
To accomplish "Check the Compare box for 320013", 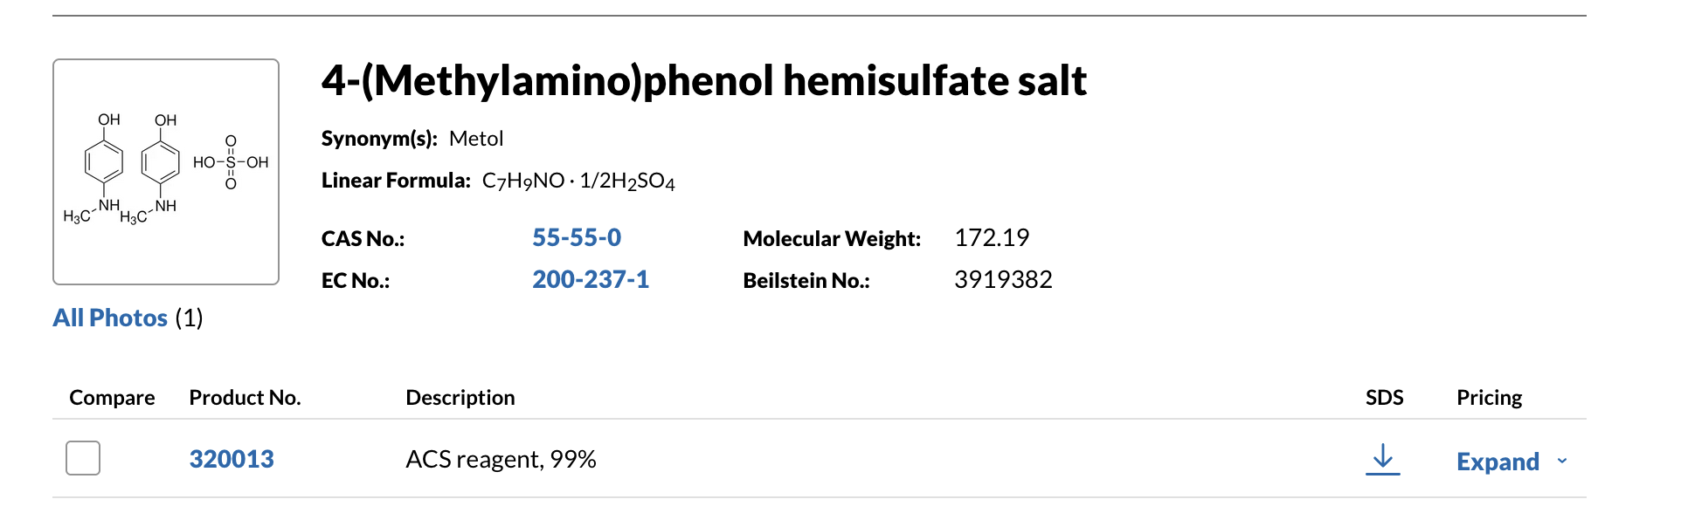I will coord(83,458).
